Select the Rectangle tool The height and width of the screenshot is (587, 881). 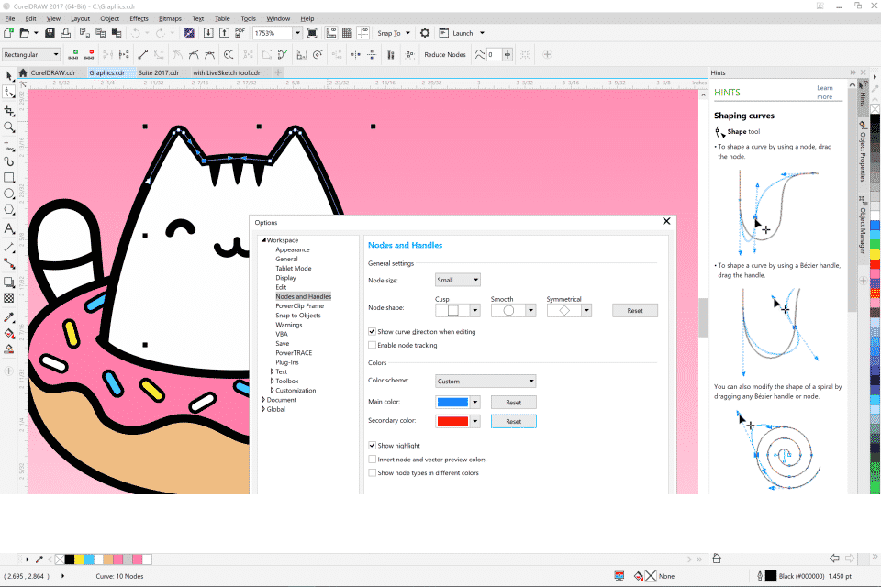(9, 178)
